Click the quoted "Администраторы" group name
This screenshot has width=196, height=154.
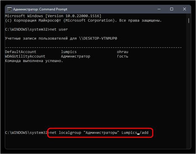click(101, 132)
